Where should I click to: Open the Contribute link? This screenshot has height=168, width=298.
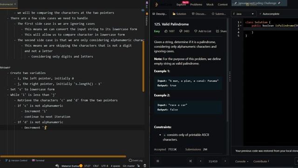[261, 161]
